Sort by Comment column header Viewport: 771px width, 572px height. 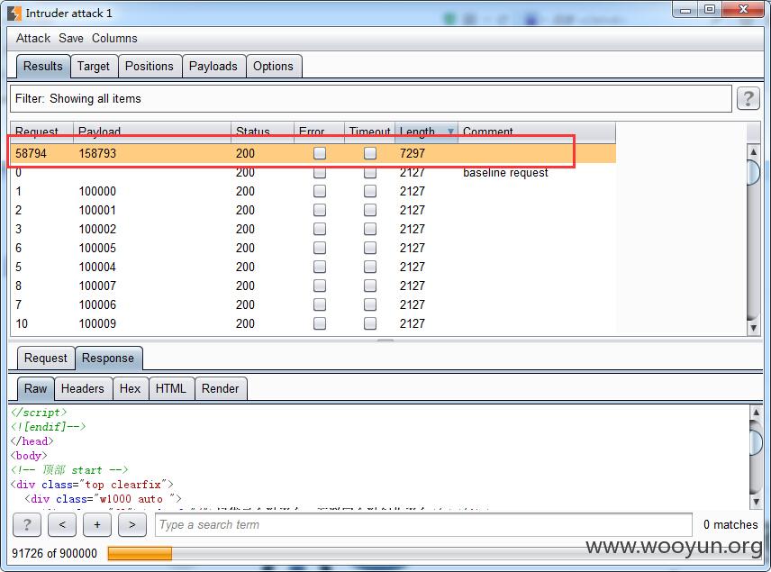pyautogui.click(x=537, y=132)
